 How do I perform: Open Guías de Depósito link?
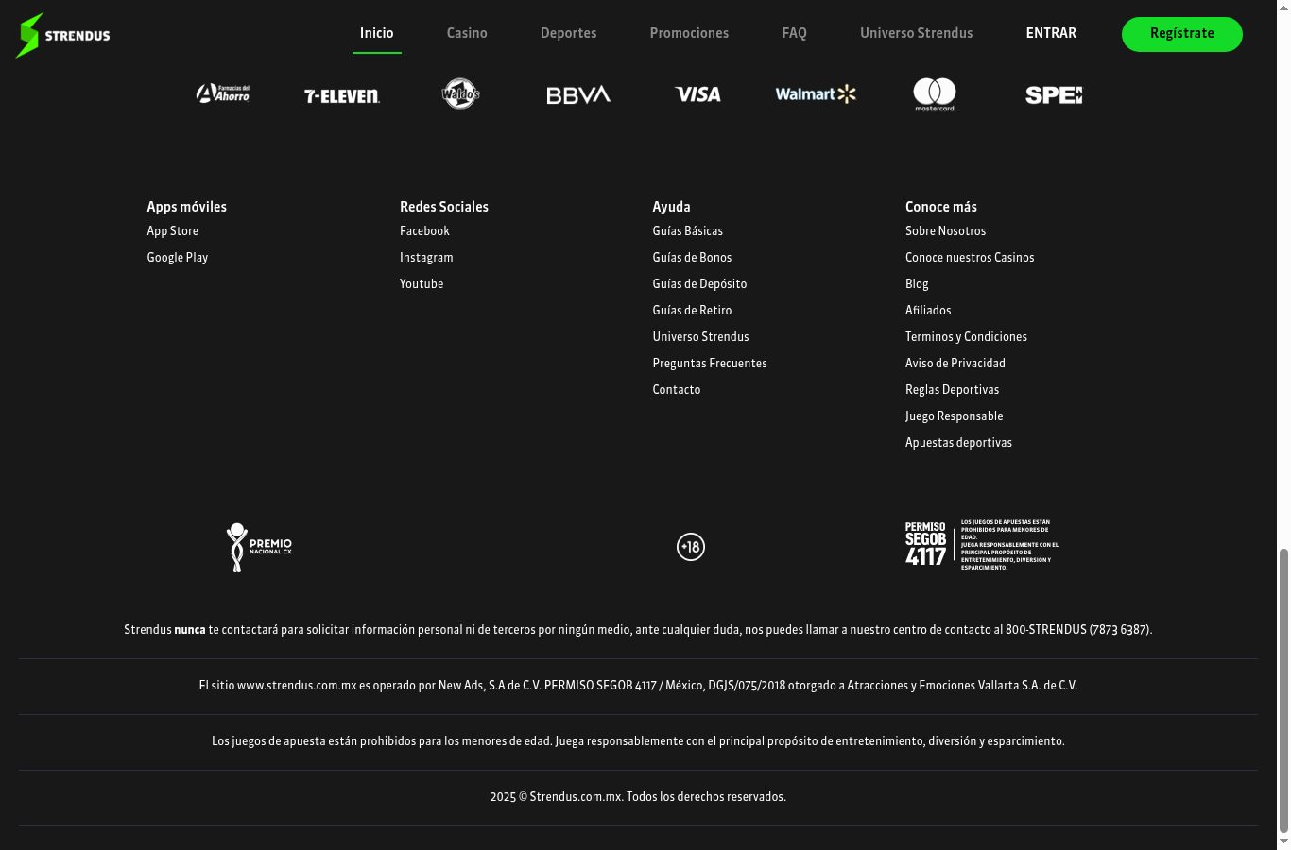pyautogui.click(x=699, y=284)
